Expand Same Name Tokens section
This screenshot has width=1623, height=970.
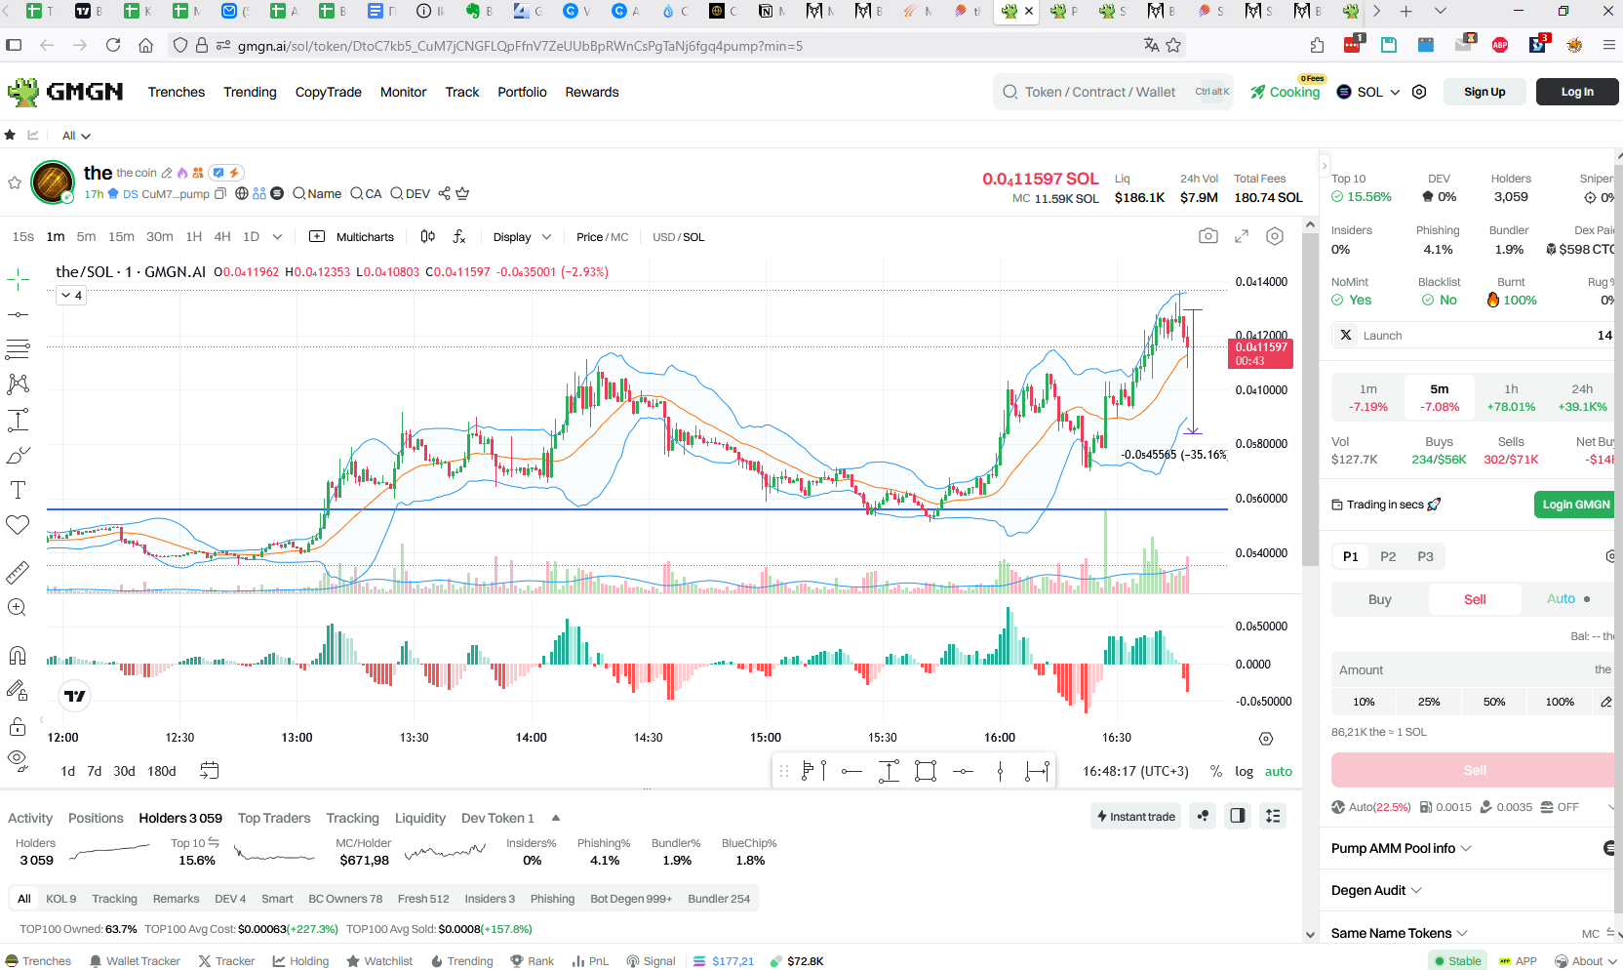pyautogui.click(x=1400, y=933)
